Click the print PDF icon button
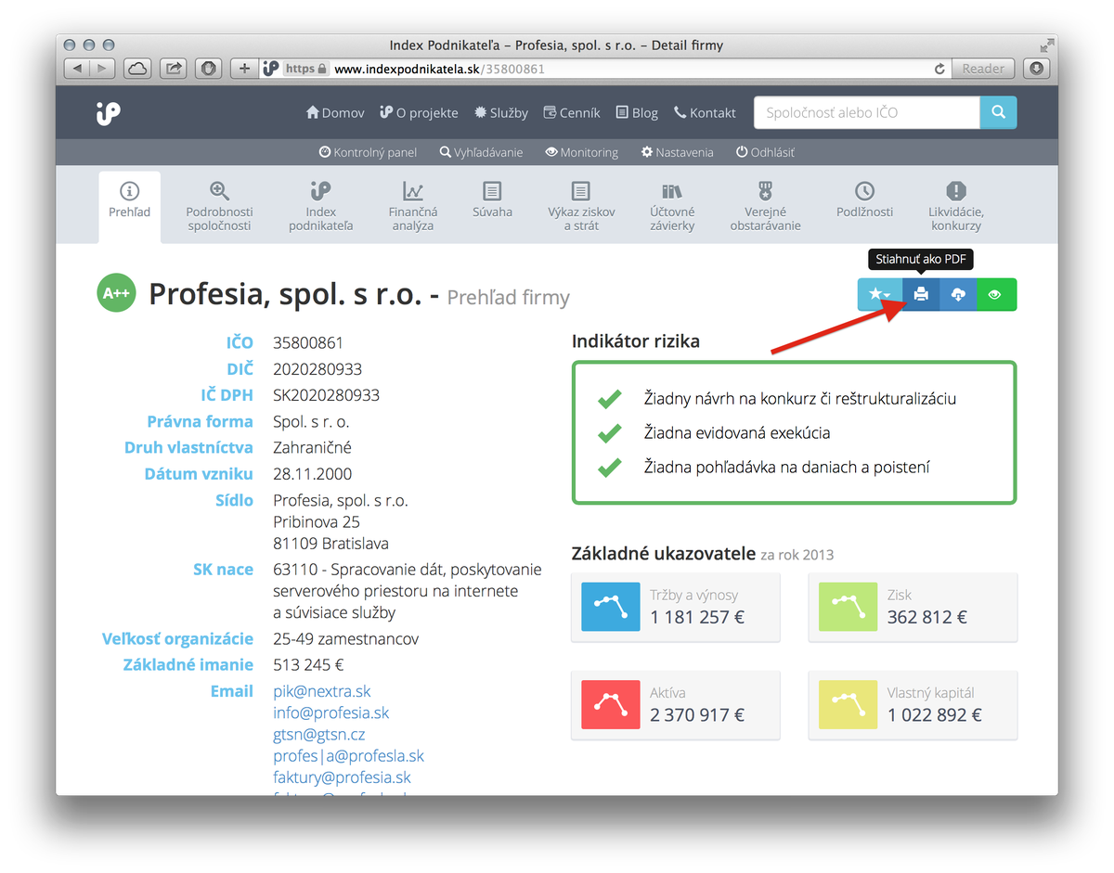 click(921, 294)
